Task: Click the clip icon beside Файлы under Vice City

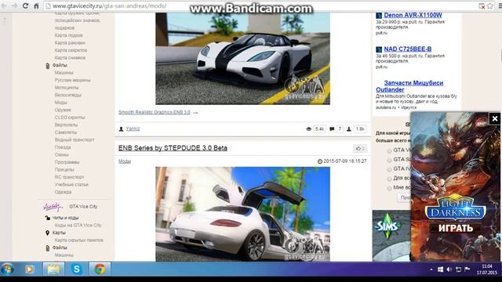Action: (x=47, y=248)
